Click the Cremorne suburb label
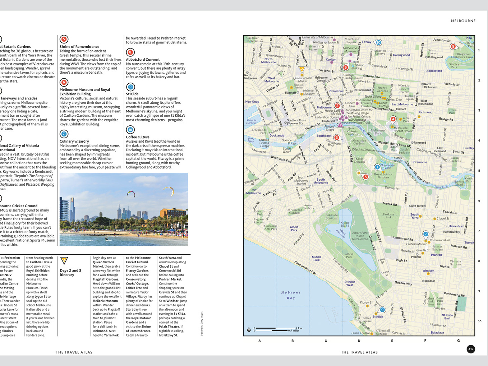Image resolution: width=488 pixels, height=366 pixels. pyautogui.click(x=420, y=162)
